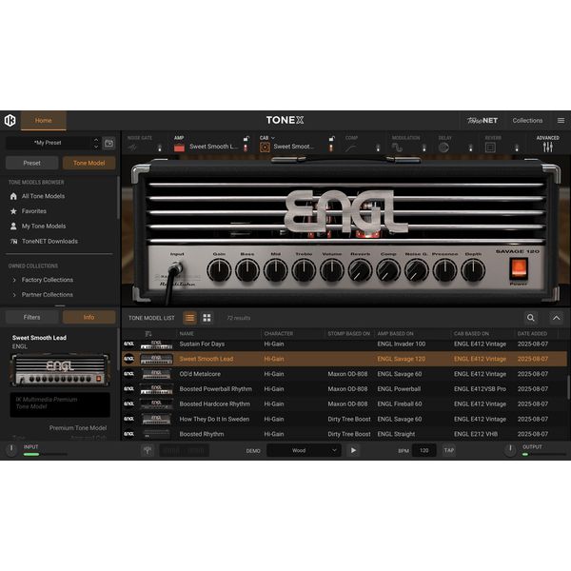Click the sort icon in list header
571x571 pixels.
pos(148,334)
